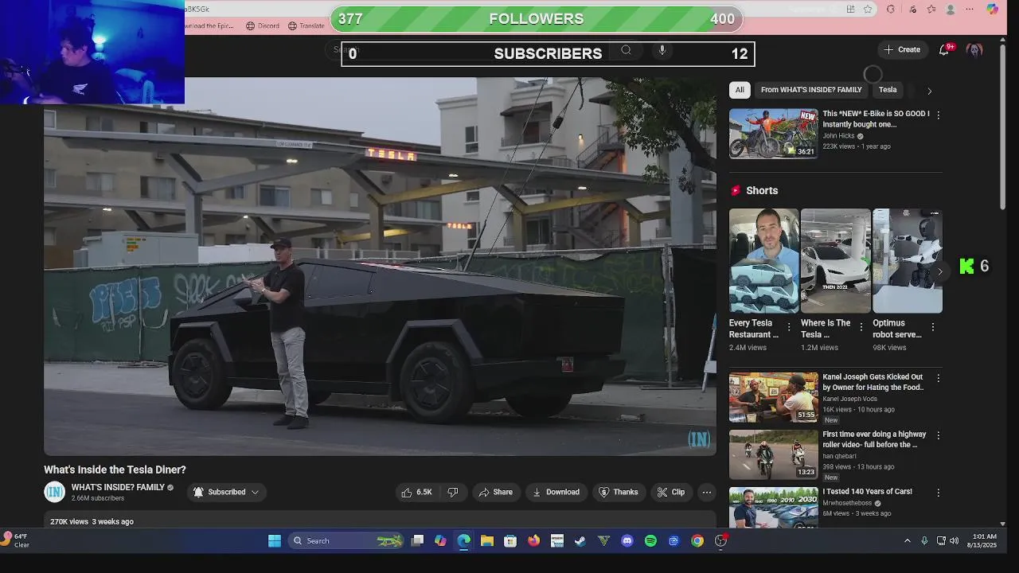Open Edge favorites list icon
1019x573 pixels.
[x=931, y=10]
